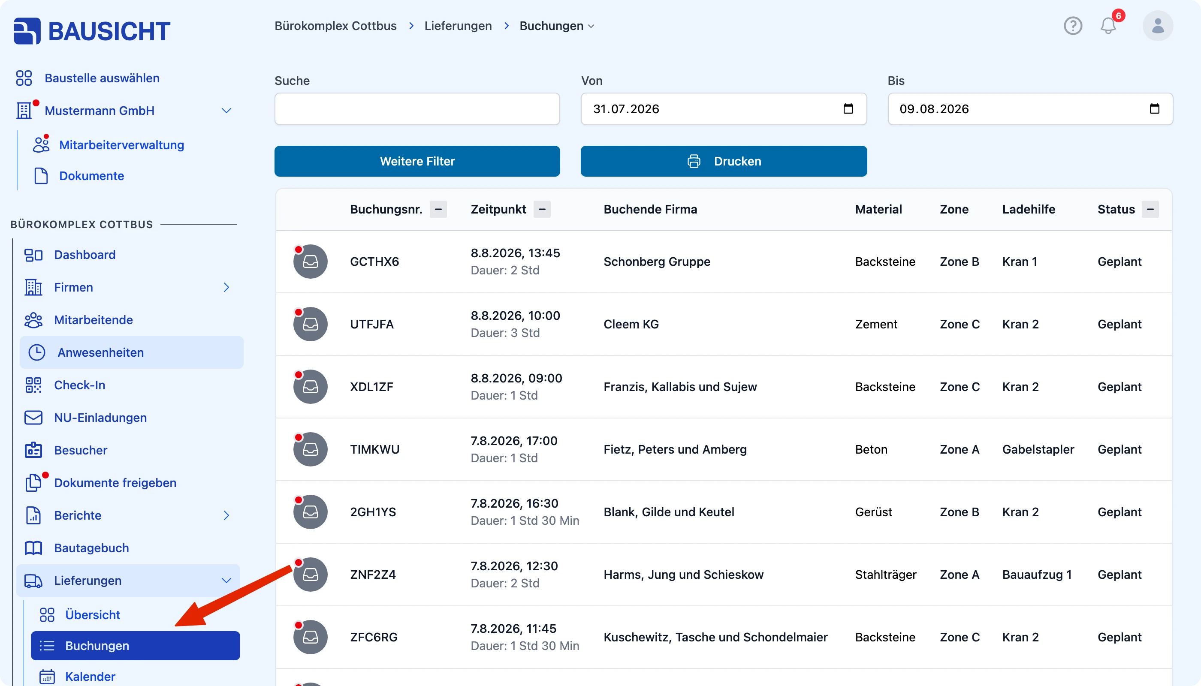Screen dimensions: 1201x686
Task: Click the Baustelle auswählen grid icon
Action: [24, 78]
